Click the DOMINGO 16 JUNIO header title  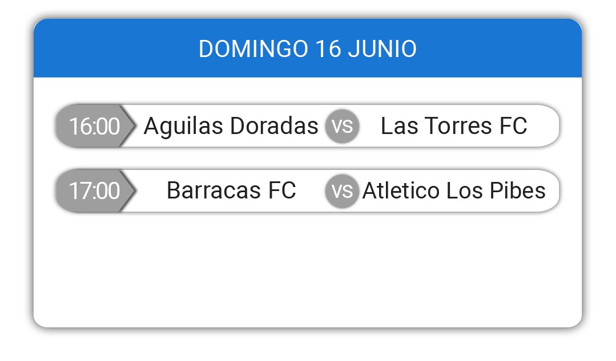(x=308, y=48)
